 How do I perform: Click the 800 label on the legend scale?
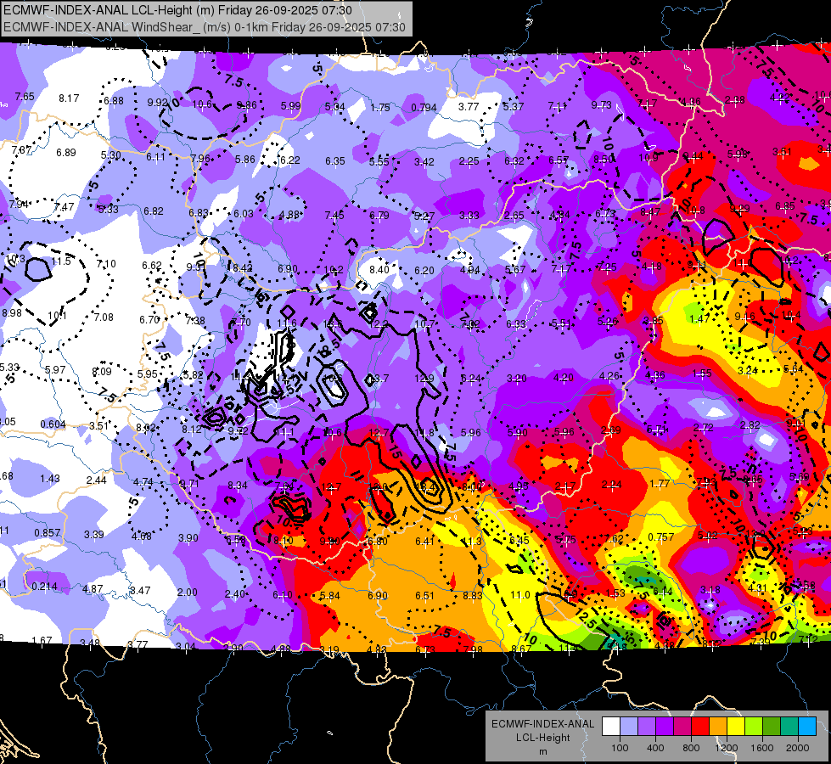click(x=691, y=748)
